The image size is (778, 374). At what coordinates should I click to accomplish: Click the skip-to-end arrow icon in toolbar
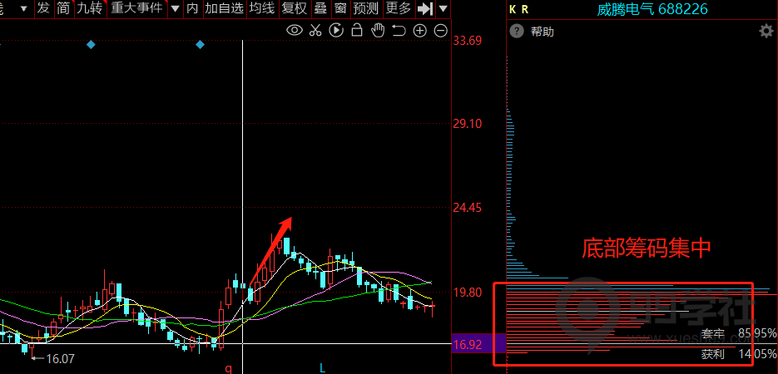(x=425, y=8)
